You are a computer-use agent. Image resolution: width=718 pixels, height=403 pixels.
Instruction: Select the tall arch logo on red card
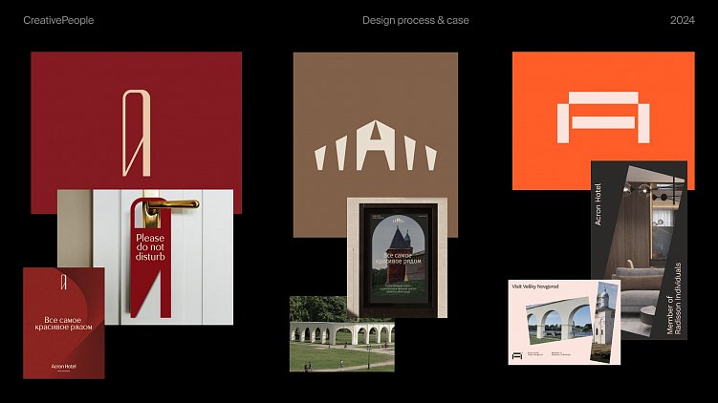click(x=136, y=133)
